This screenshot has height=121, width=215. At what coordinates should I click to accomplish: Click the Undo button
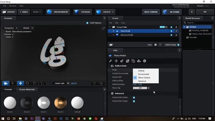click(24, 12)
